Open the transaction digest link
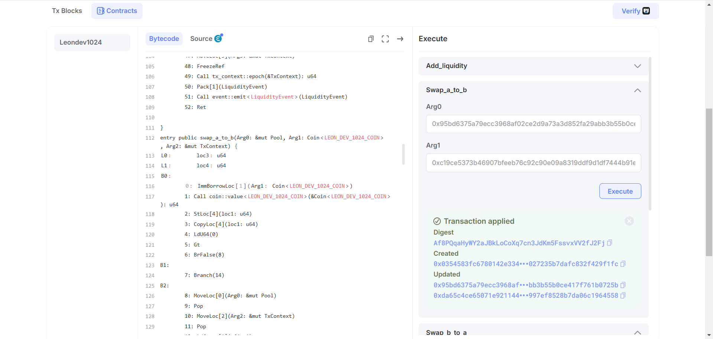This screenshot has height=339, width=713. coord(519,243)
